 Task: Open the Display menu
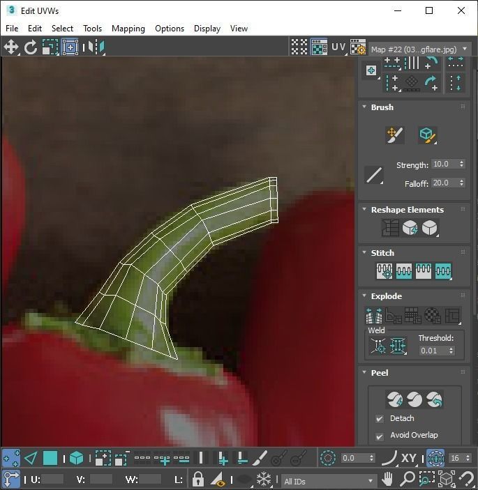(207, 29)
